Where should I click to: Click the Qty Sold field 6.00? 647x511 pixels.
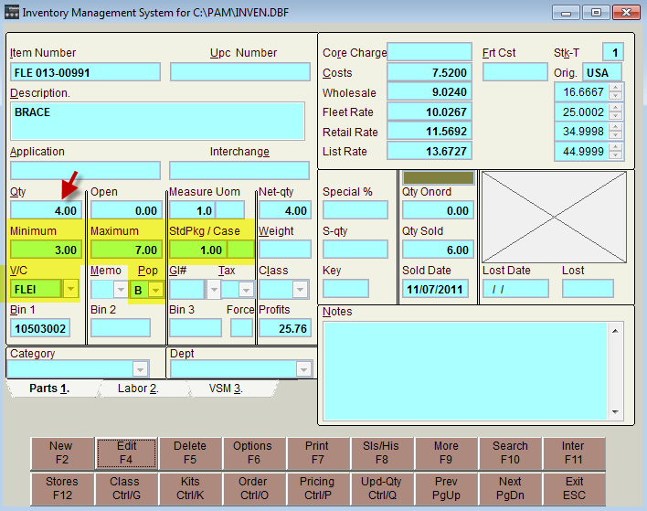[439, 250]
